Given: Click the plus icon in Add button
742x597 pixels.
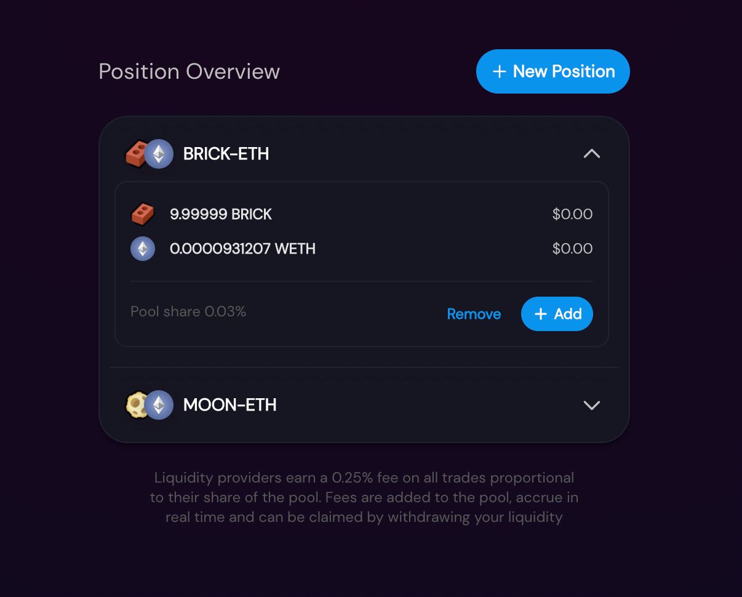Looking at the screenshot, I should pyautogui.click(x=540, y=314).
